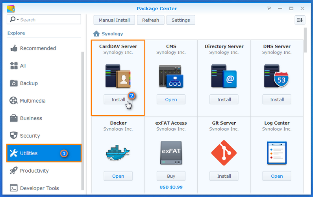Image resolution: width=313 pixels, height=197 pixels.
Task: Open the search magnifier dropdown
Action: (x=15, y=19)
